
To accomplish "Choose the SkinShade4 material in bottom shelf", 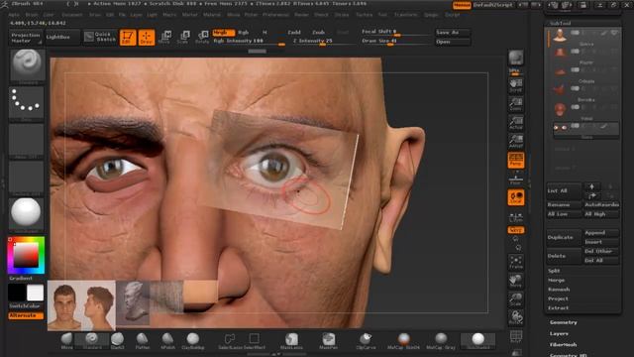I will (x=477, y=341).
